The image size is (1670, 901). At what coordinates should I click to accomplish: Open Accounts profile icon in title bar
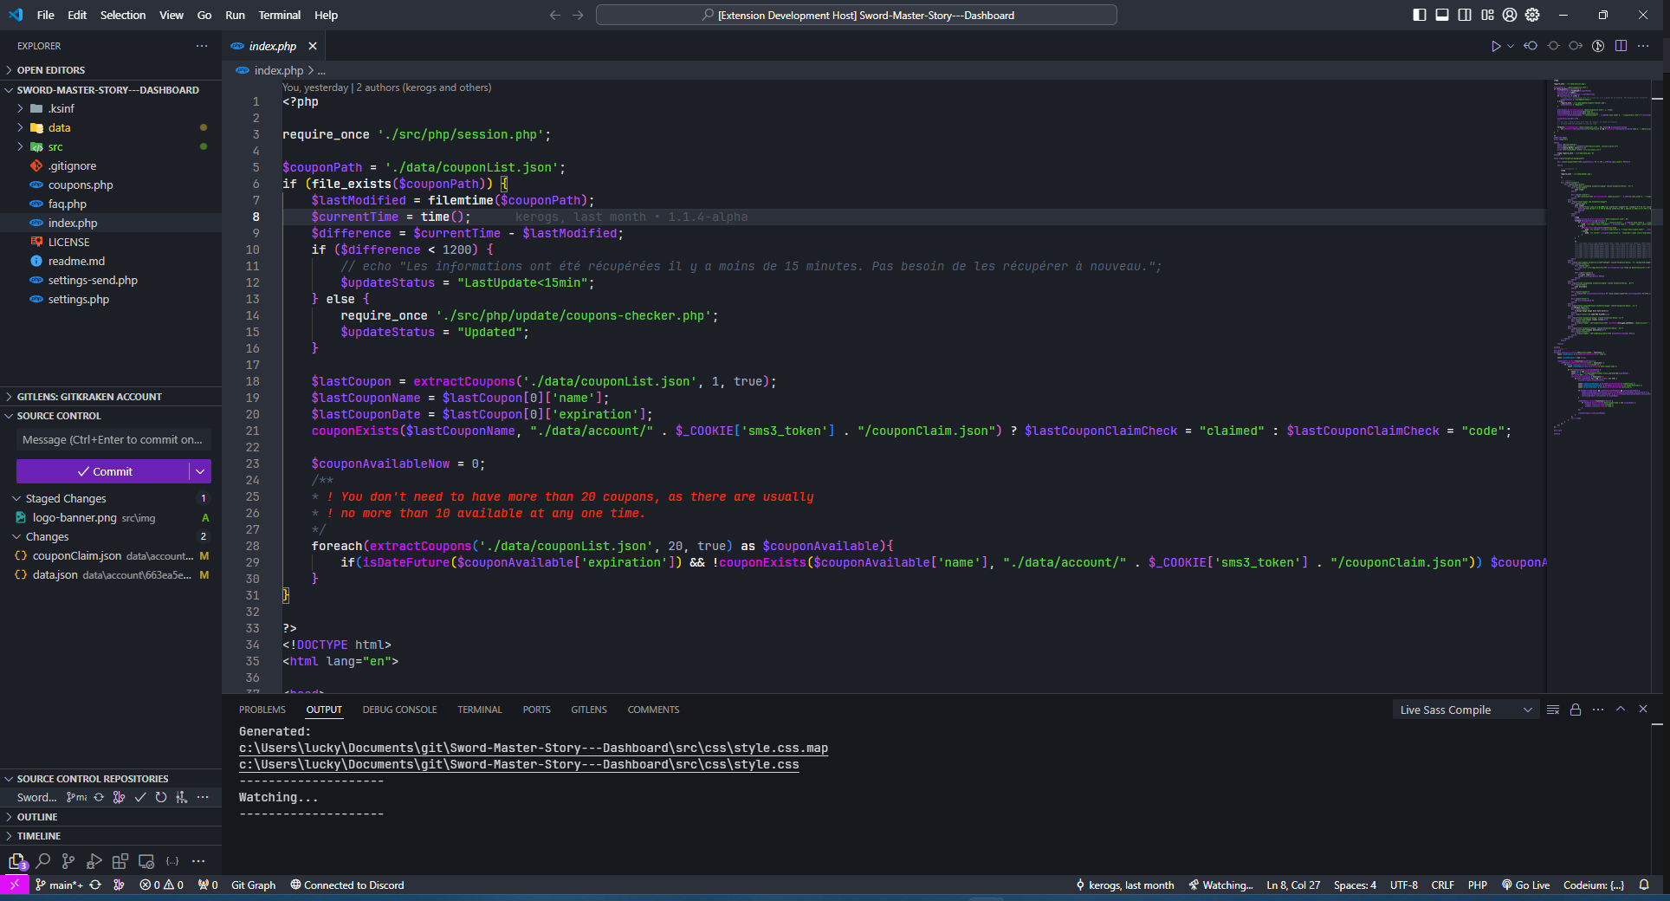click(1510, 15)
